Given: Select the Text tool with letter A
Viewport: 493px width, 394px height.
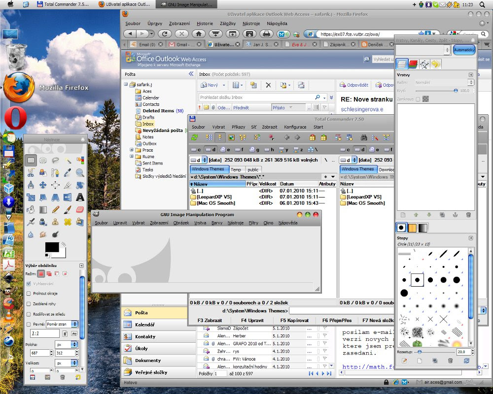Looking at the screenshot, I should 80,197.
